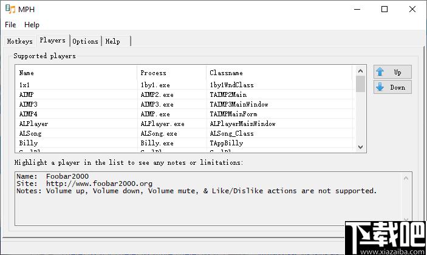
Task: Highlight the ALPlayer row in the list
Action: 185,124
